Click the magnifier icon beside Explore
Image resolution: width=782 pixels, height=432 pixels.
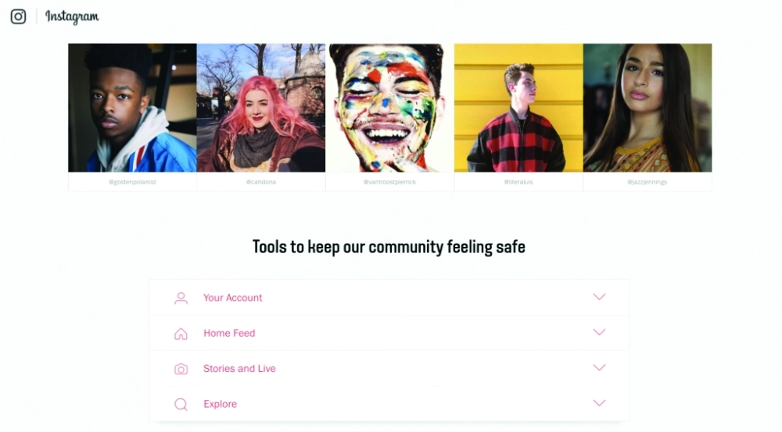pyautogui.click(x=181, y=404)
